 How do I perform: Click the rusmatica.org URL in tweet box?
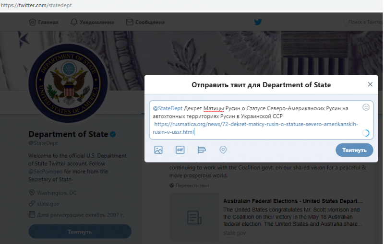(255, 128)
